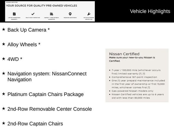This screenshot has width=174, height=131.
Task: Click the Alloy Wheels highlight item
Action: point(24,44)
